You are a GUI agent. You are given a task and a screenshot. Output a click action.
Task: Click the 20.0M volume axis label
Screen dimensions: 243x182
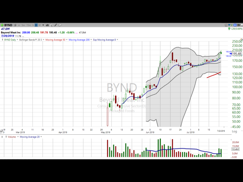[235, 142]
